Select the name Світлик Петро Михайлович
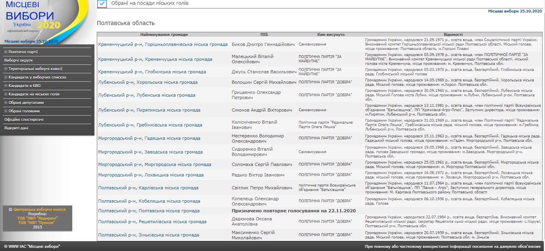This screenshot has width=545, height=251. 262,188
